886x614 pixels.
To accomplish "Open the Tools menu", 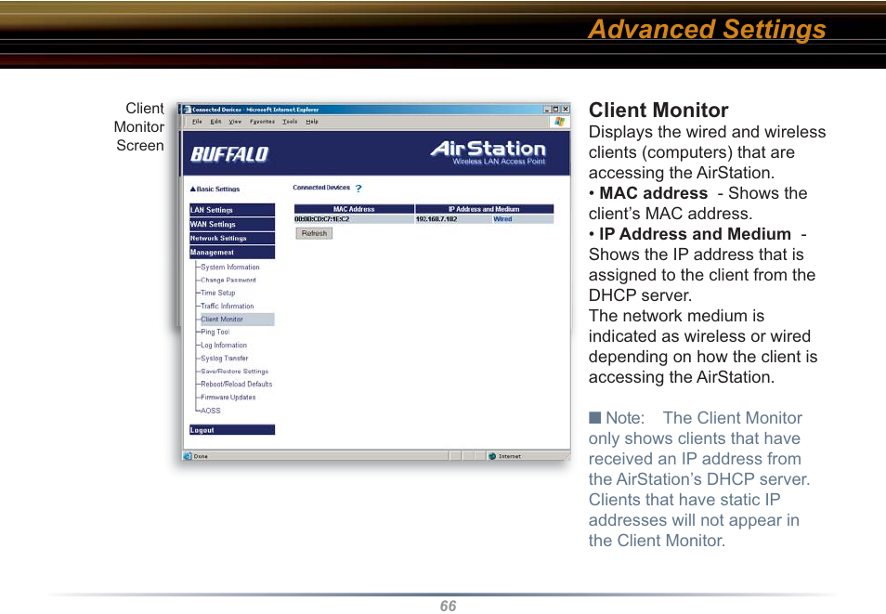I will [x=290, y=122].
